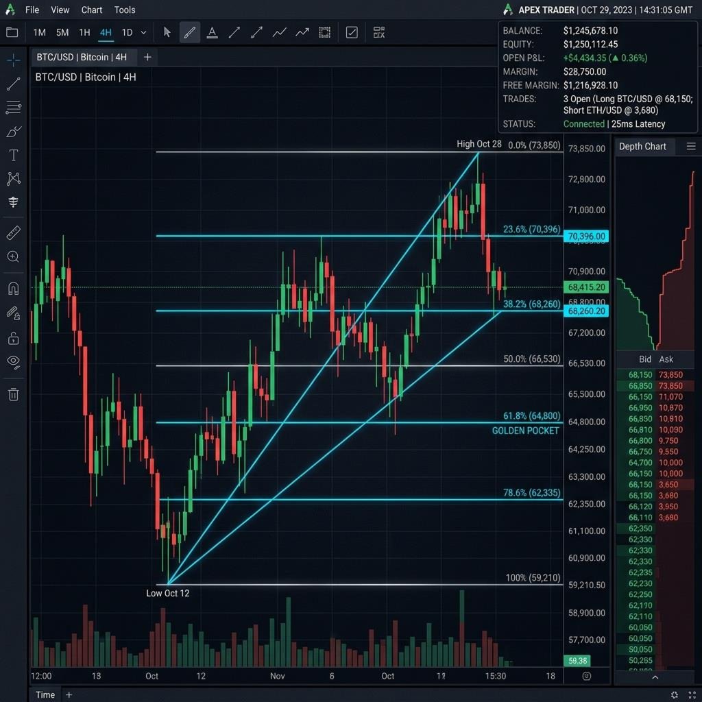Image resolution: width=702 pixels, height=702 pixels.
Task: Toggle the magnet snap mode
Action: [14, 288]
